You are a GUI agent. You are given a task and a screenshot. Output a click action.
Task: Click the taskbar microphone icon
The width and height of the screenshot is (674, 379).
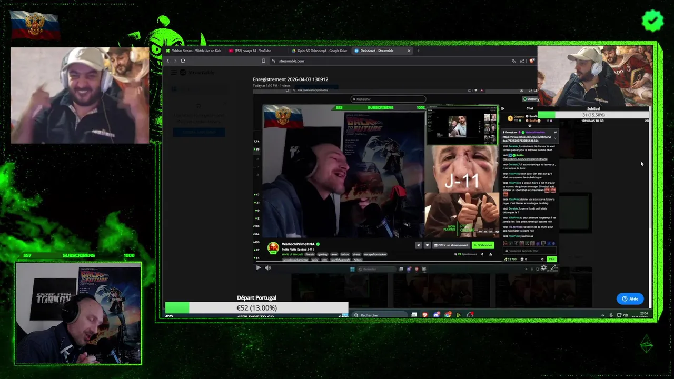point(611,315)
